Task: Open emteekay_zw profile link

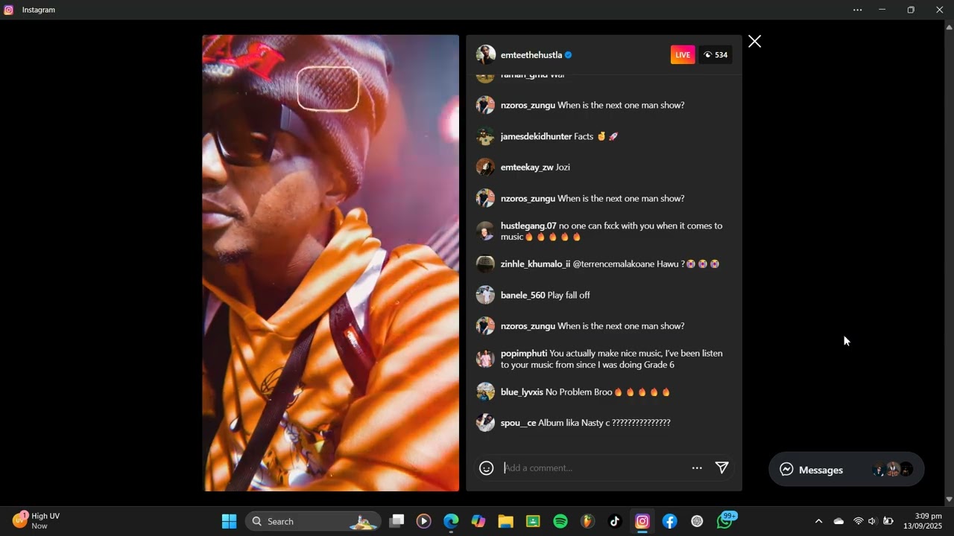Action: click(x=527, y=167)
